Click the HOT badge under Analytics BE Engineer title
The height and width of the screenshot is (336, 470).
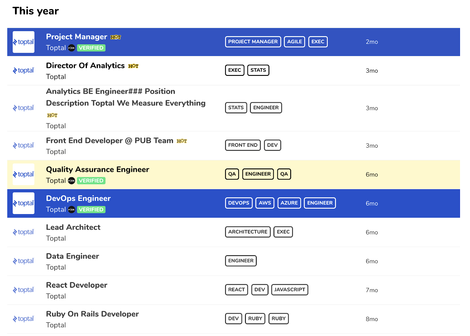pyautogui.click(x=52, y=115)
